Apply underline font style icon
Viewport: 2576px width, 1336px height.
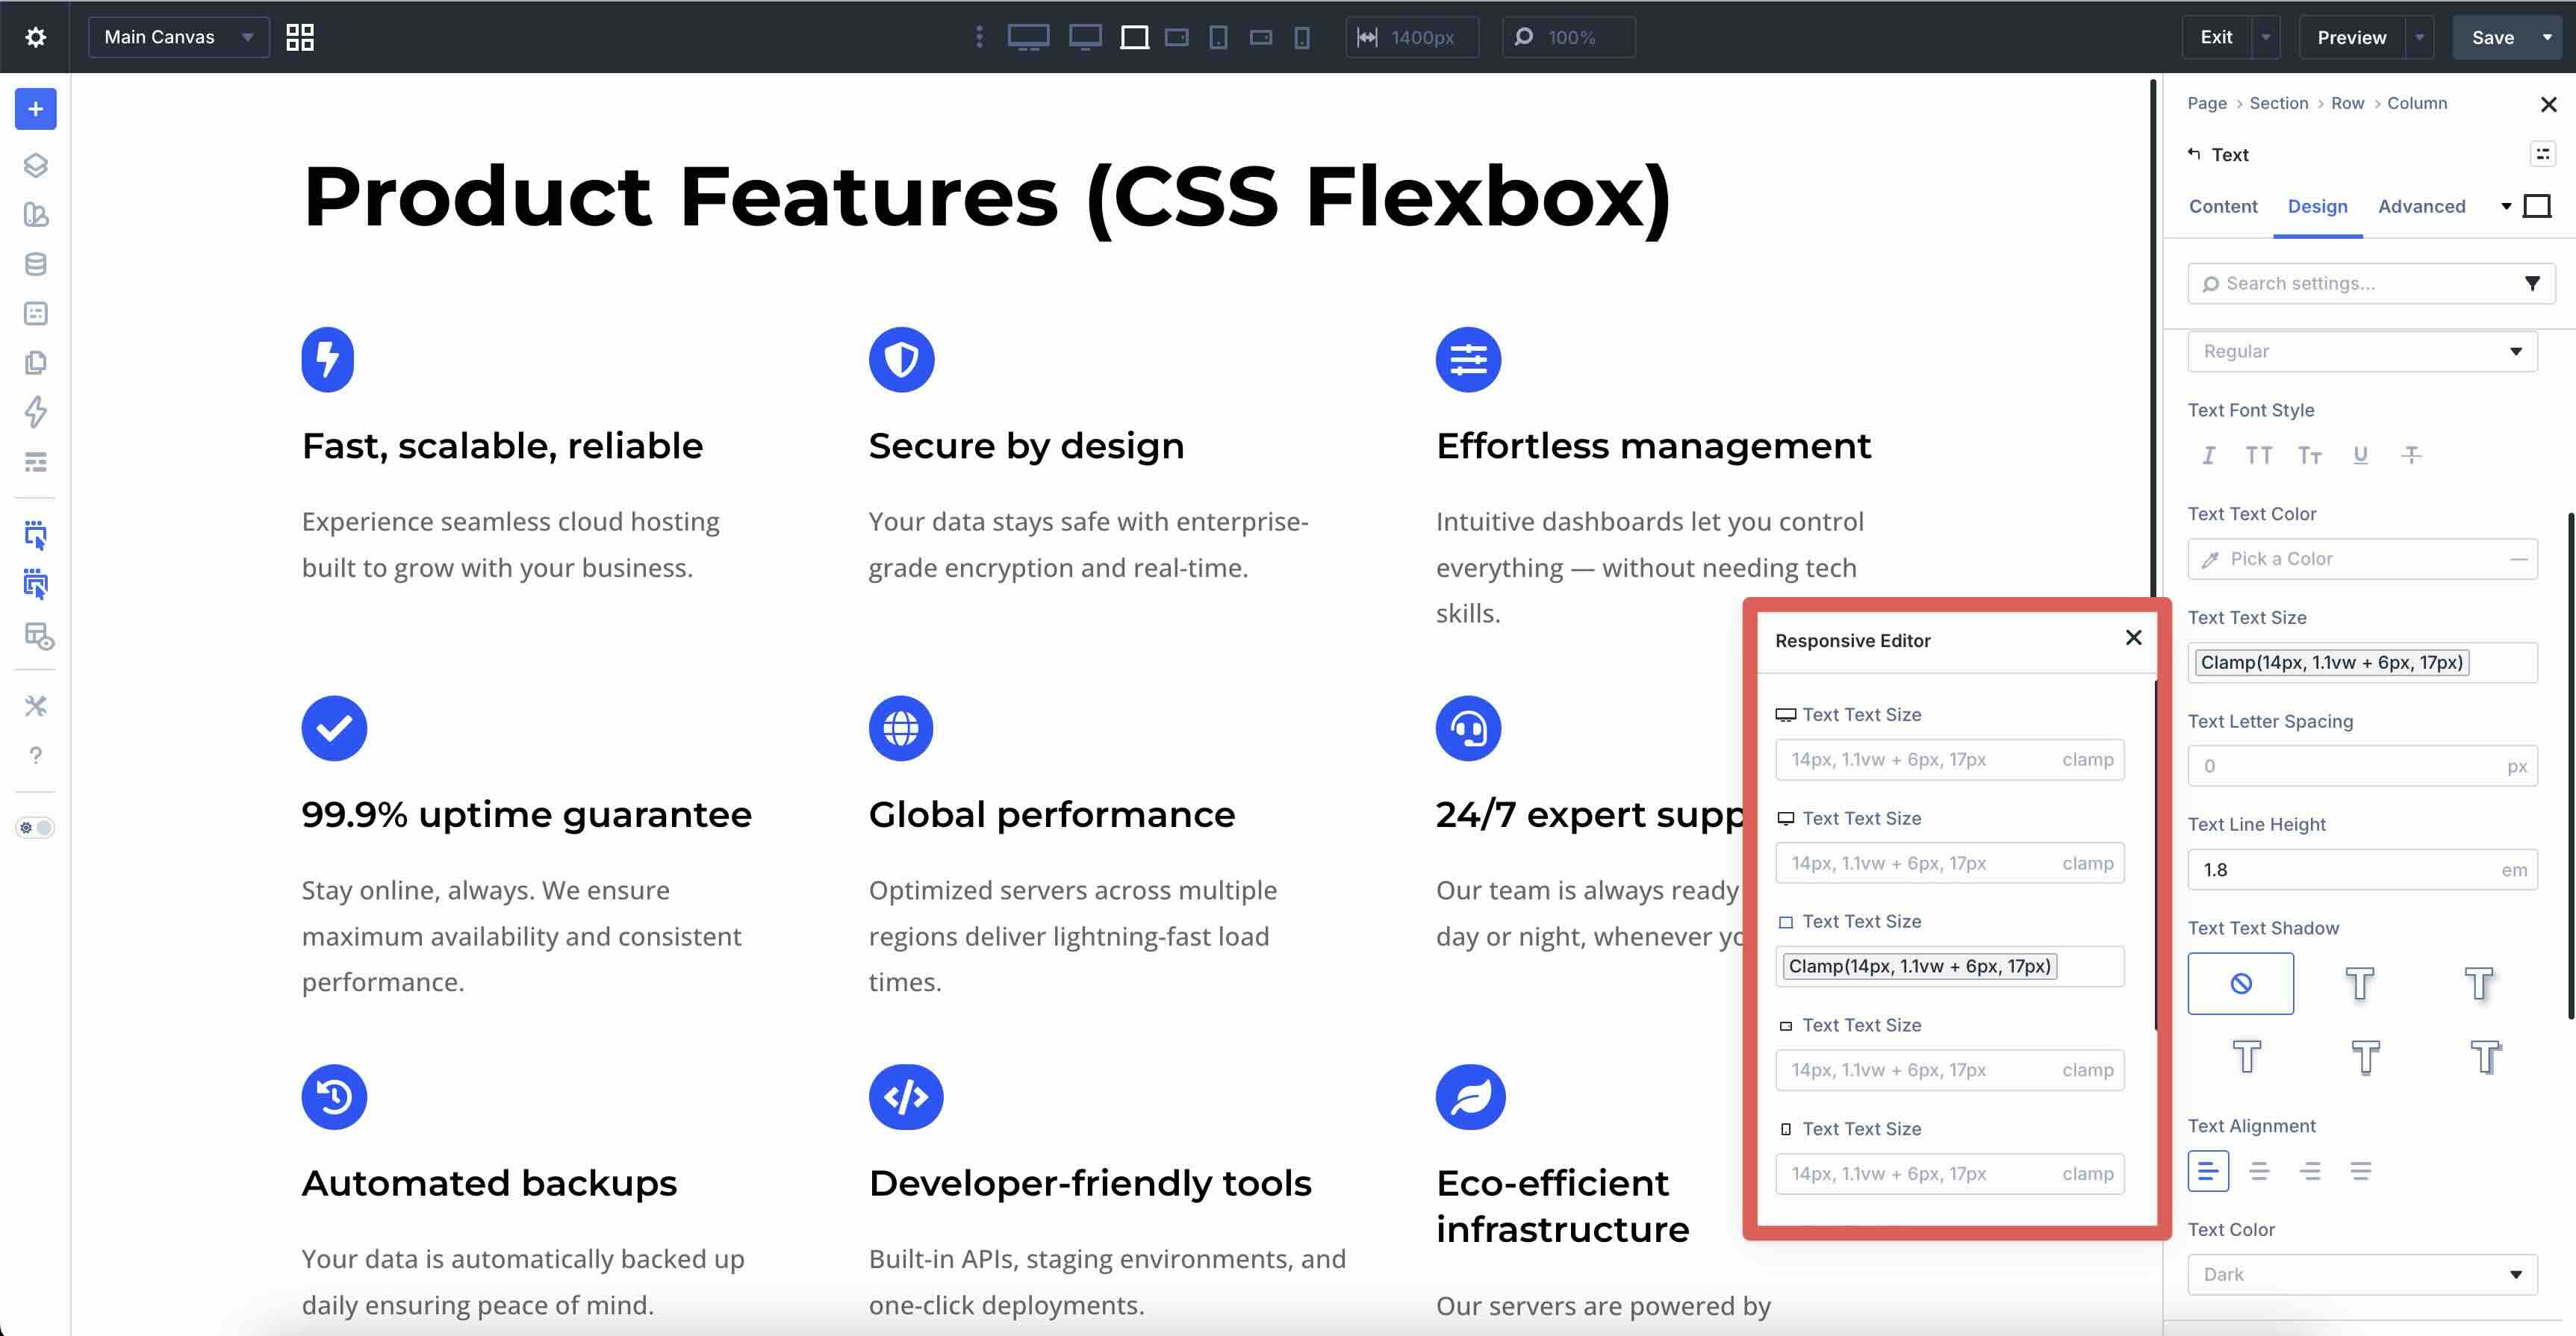point(2360,456)
